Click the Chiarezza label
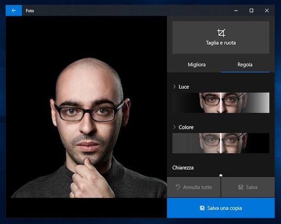Screen dimensions: 281x224 [x=183, y=168]
